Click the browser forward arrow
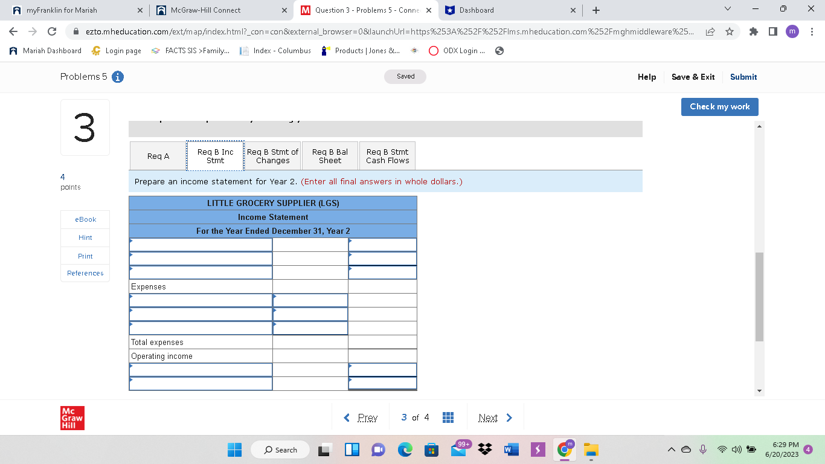This screenshot has width=825, height=464. (x=33, y=31)
